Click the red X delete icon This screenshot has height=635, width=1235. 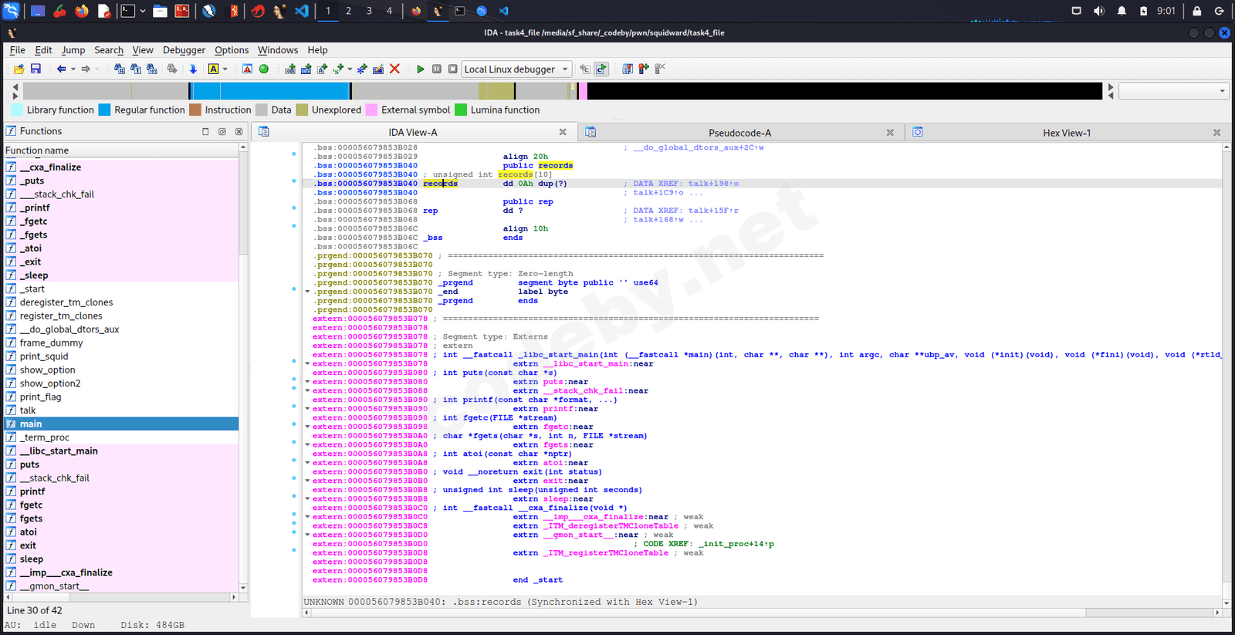[394, 69]
